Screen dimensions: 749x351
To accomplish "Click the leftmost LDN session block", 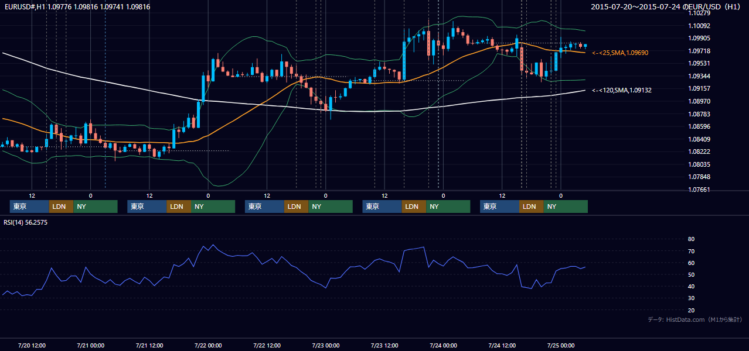I will click(61, 207).
